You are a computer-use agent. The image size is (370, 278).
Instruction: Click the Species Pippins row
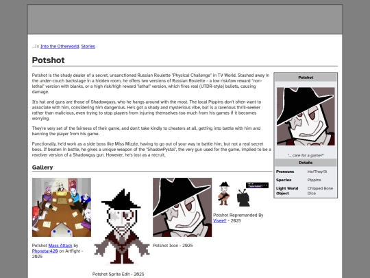(x=306, y=180)
